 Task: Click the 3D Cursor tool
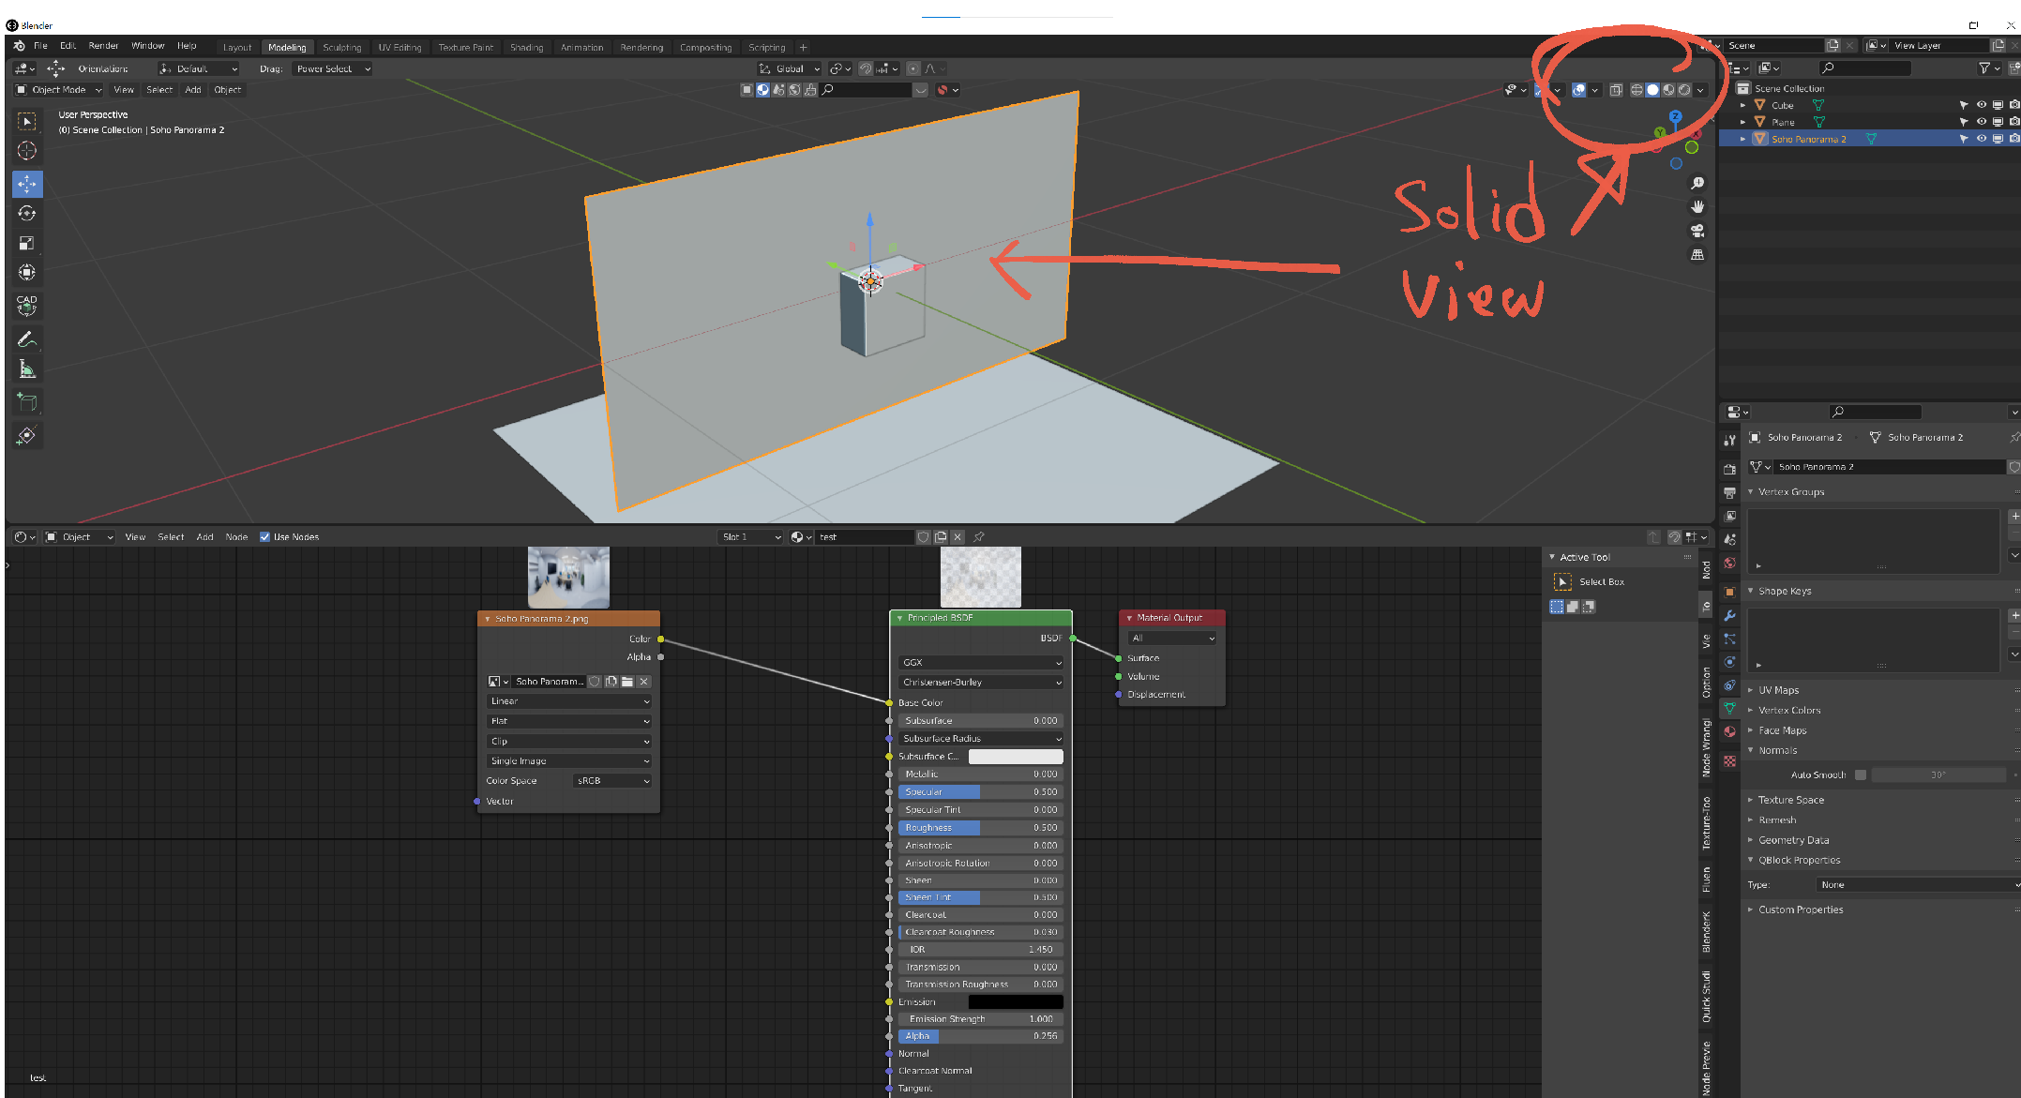pyautogui.click(x=27, y=151)
